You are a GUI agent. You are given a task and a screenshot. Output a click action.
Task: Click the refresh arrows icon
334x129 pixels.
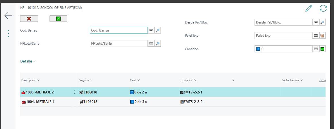point(323,9)
